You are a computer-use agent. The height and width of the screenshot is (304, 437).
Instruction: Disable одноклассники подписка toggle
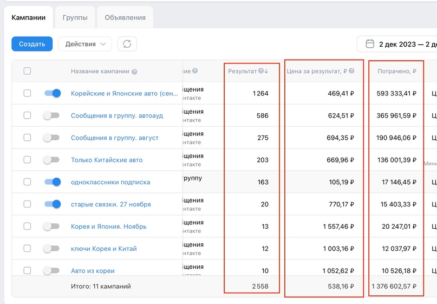click(53, 182)
